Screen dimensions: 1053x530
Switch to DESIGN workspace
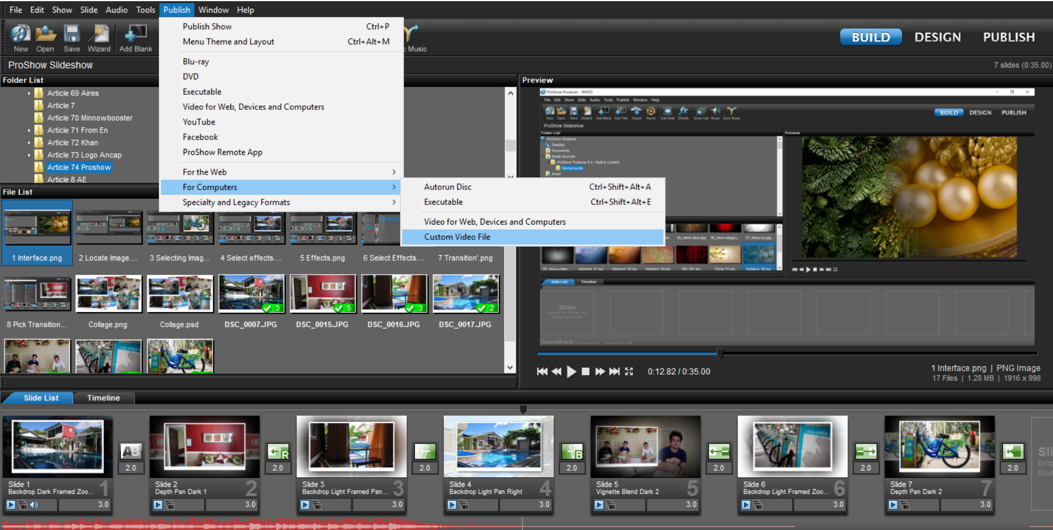(x=938, y=37)
